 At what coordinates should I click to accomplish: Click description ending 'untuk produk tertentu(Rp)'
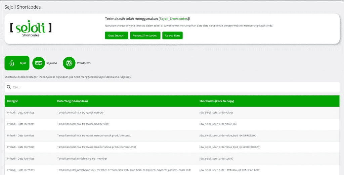click(x=96, y=147)
